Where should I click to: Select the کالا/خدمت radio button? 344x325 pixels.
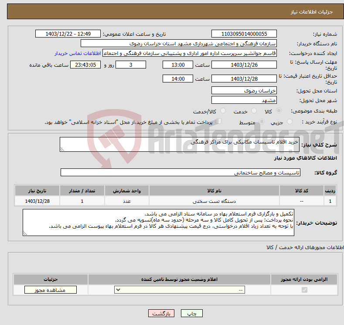point(223,111)
